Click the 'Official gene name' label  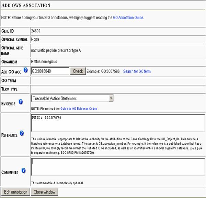pyautogui.click(x=12, y=51)
